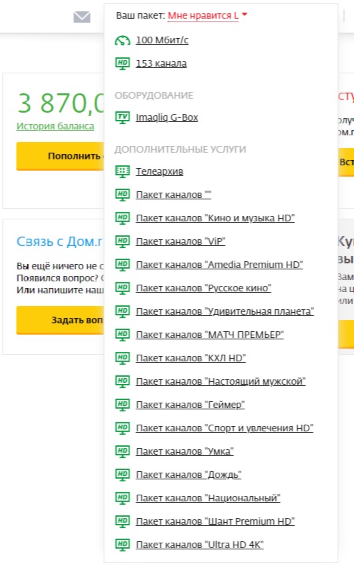Viewport: 354px width, 566px height.
Task: Click the yellow "Пополнить" button
Action: (x=60, y=156)
